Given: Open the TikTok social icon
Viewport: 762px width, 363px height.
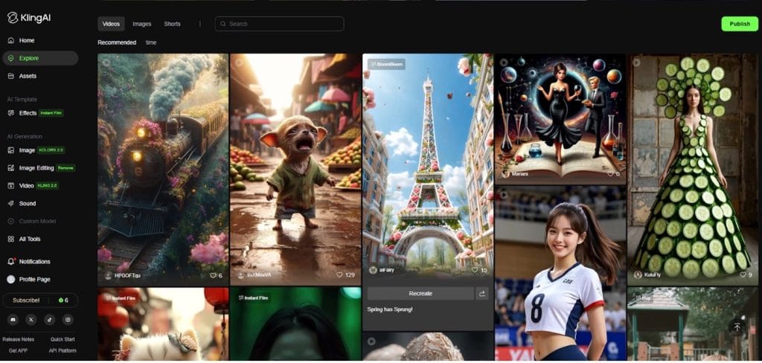Looking at the screenshot, I should coord(50,319).
